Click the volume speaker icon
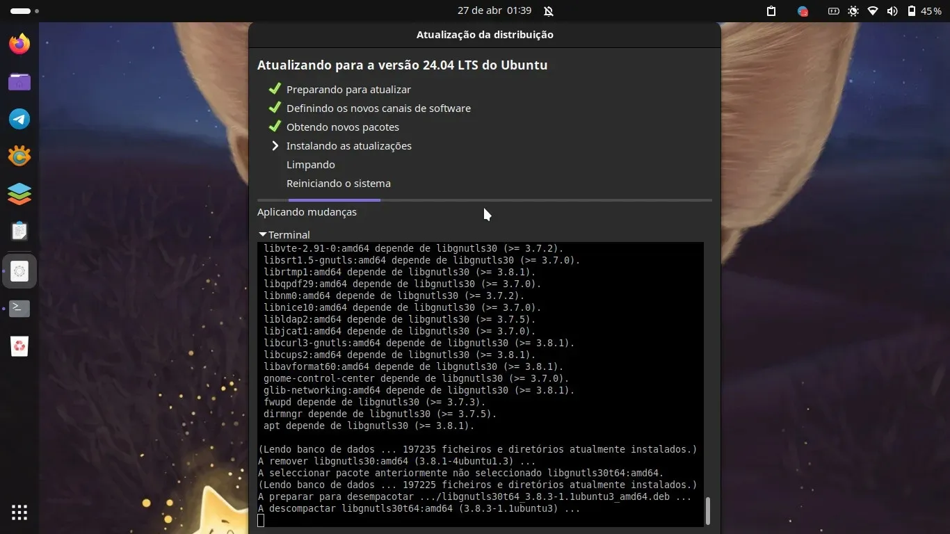Image resolution: width=950 pixels, height=534 pixels. point(892,11)
